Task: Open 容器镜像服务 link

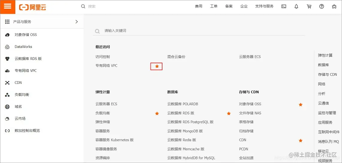Action: click(106, 149)
